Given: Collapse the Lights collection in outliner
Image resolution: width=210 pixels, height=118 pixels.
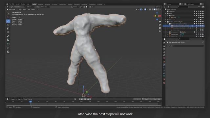Looking at the screenshot, I should 168,15.
